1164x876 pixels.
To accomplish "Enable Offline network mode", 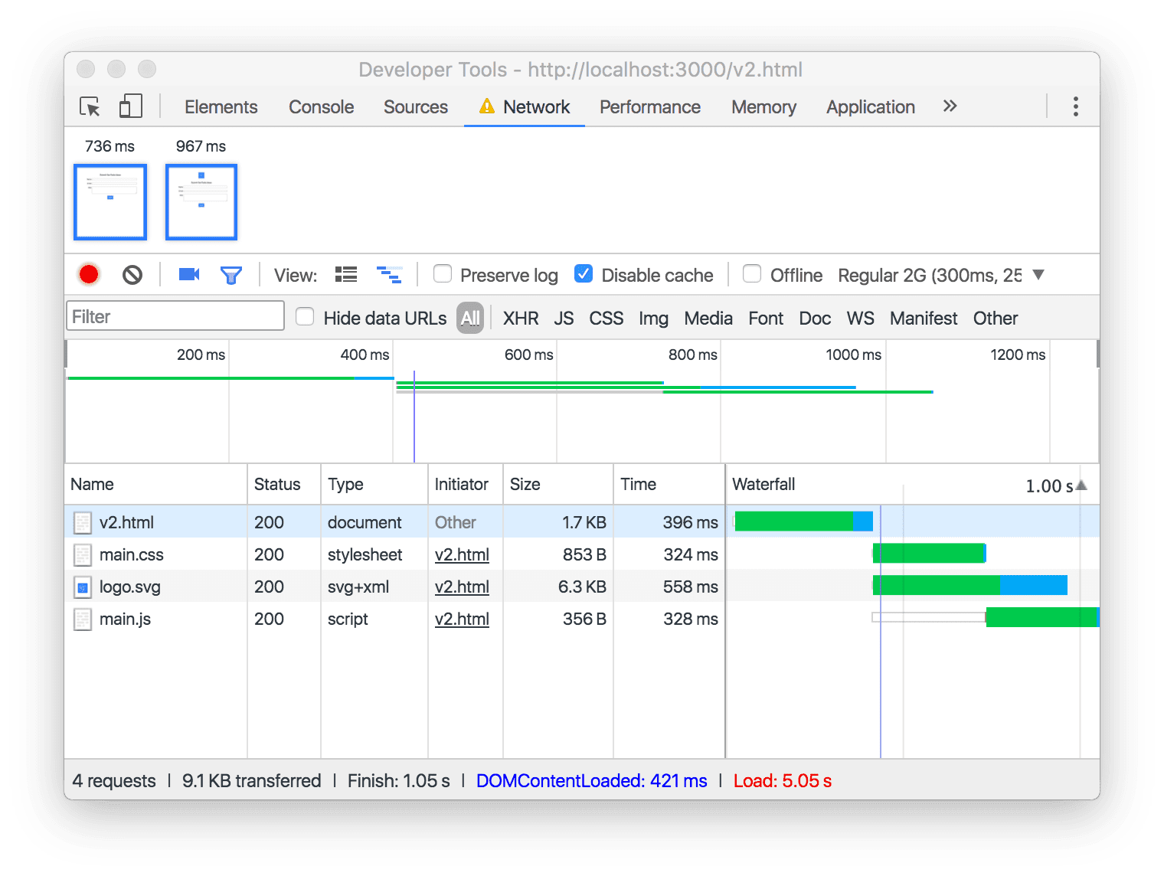I will pos(751,274).
